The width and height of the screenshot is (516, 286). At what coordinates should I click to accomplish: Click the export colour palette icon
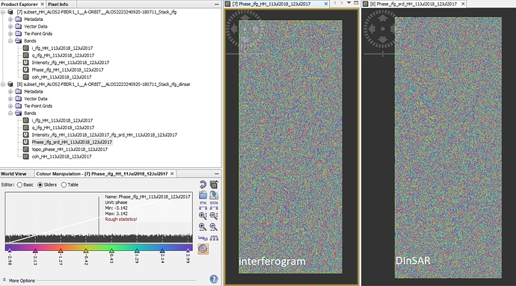click(x=214, y=195)
